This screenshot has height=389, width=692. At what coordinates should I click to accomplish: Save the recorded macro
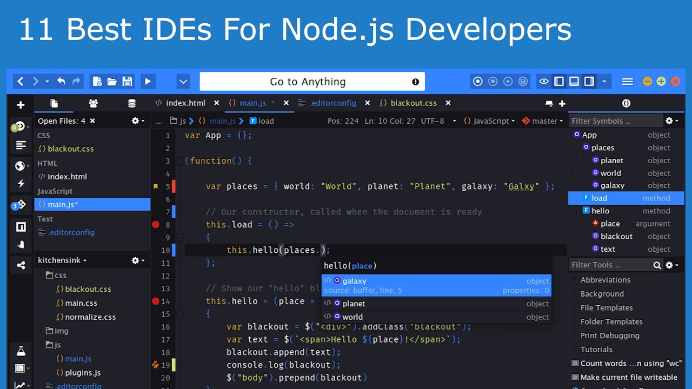coord(523,82)
